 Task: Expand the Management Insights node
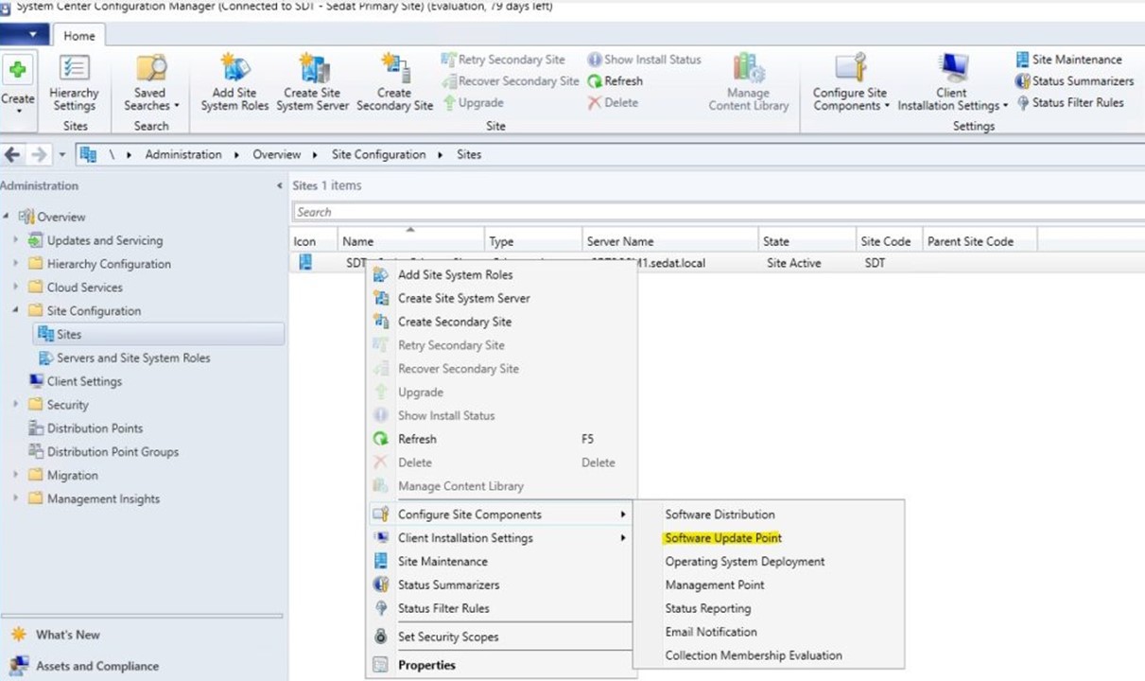coord(16,498)
